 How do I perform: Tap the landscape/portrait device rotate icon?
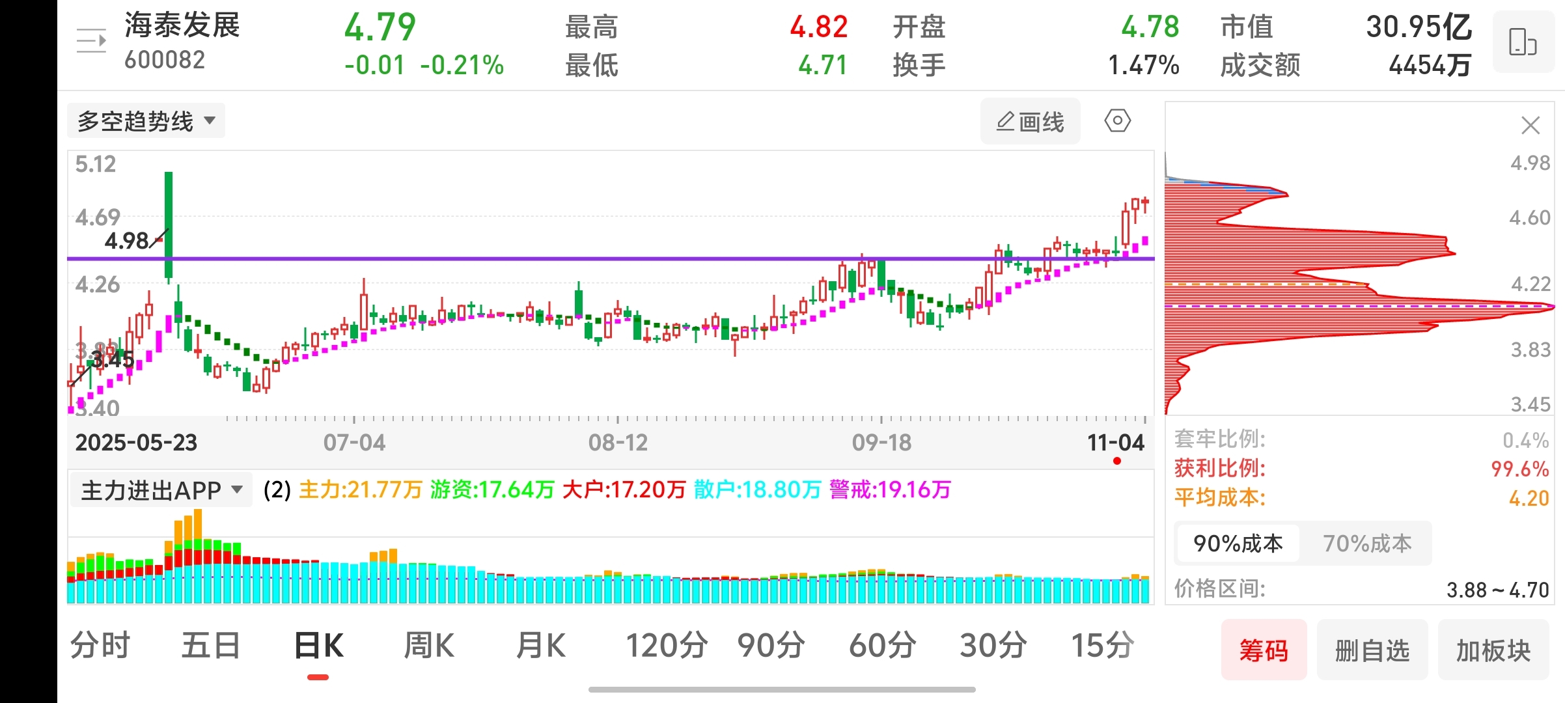tap(1523, 42)
